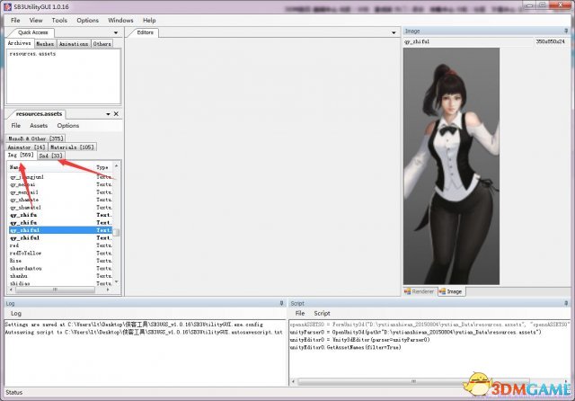
Task: Switch to the Renderer tab
Action: click(x=420, y=291)
